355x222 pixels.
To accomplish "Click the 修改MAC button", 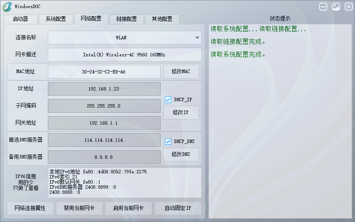I will click(181, 72).
